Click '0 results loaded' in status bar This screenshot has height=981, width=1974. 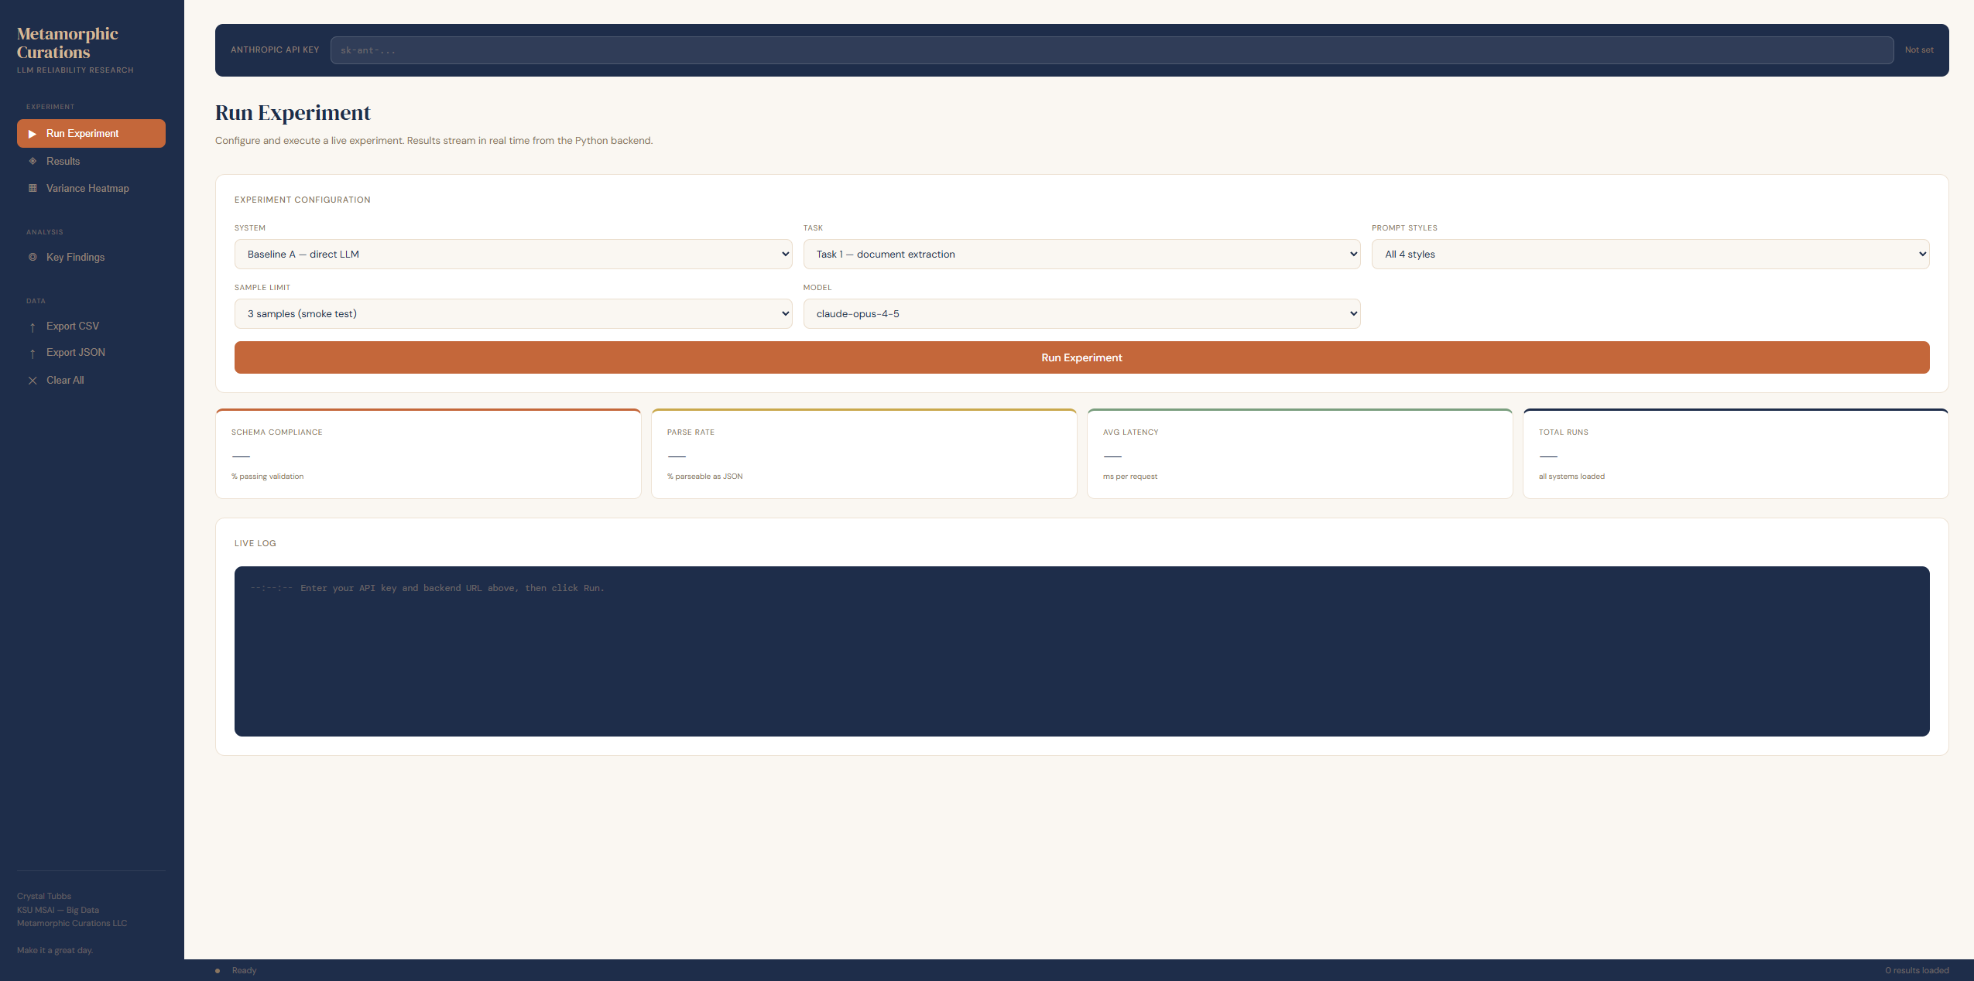pyautogui.click(x=1917, y=970)
